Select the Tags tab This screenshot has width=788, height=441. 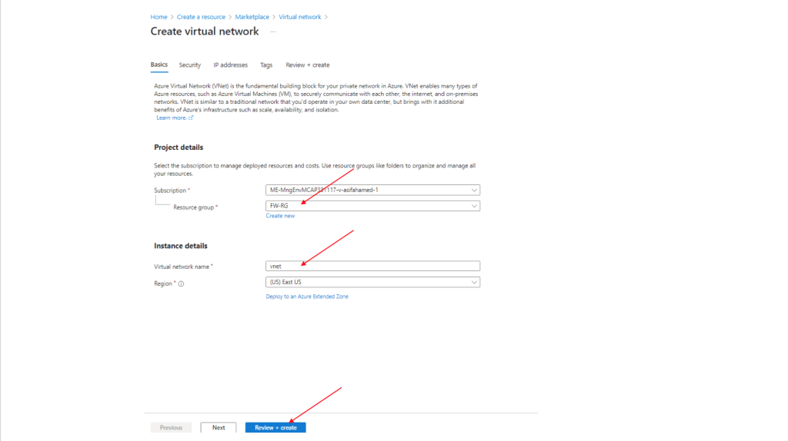[266, 65]
